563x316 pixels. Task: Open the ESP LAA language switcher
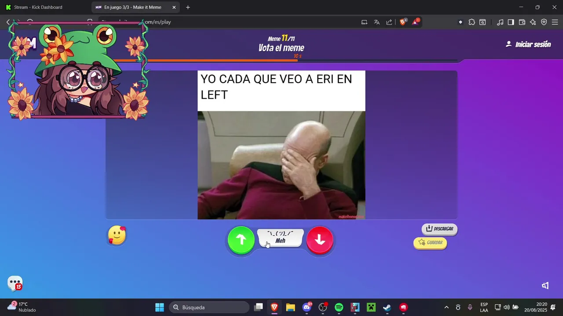click(x=484, y=307)
